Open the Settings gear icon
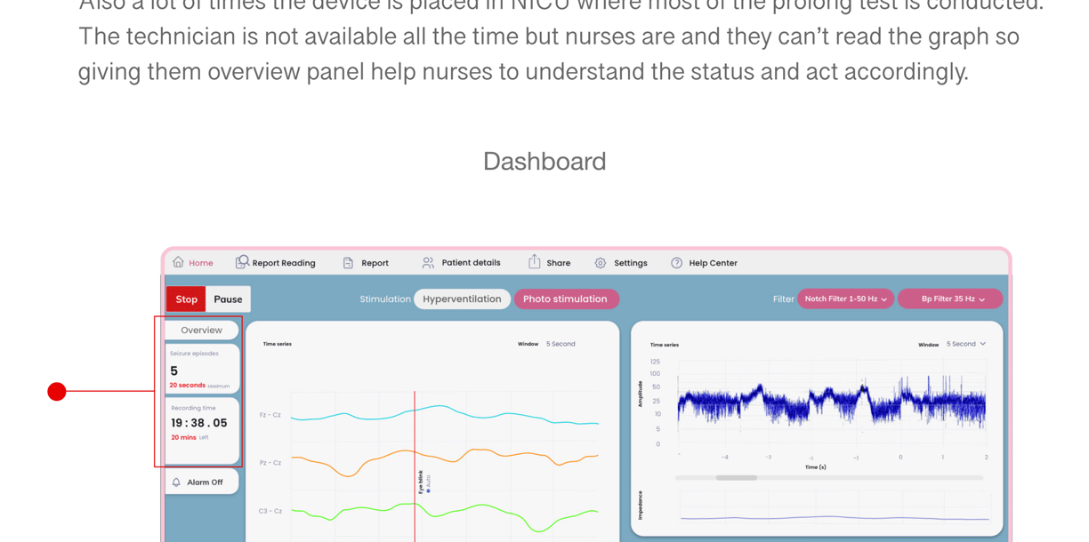The width and height of the screenshot is (1089, 542). pos(601,263)
